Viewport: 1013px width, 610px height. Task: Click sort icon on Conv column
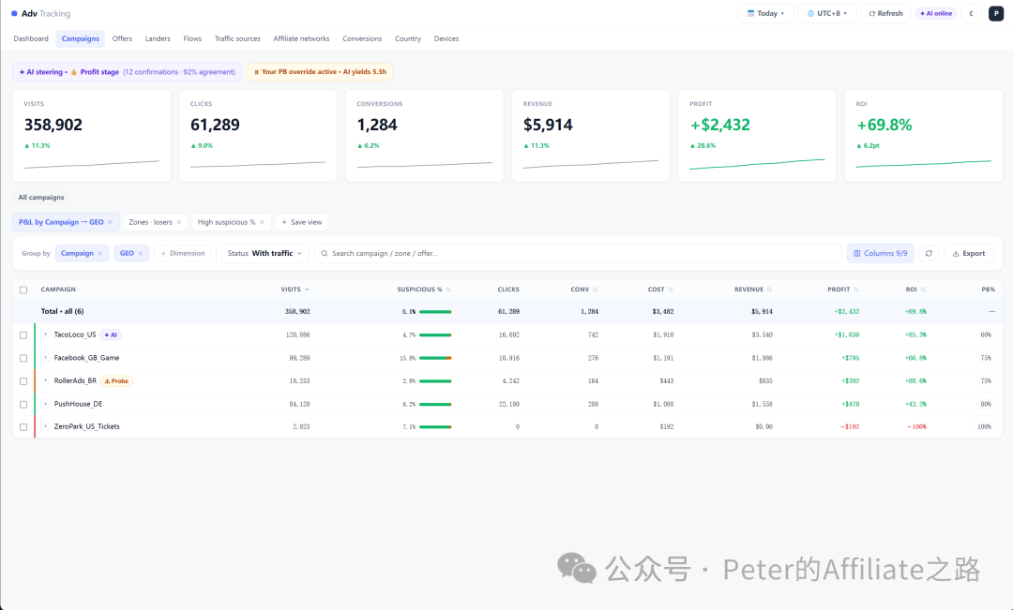[x=595, y=290]
